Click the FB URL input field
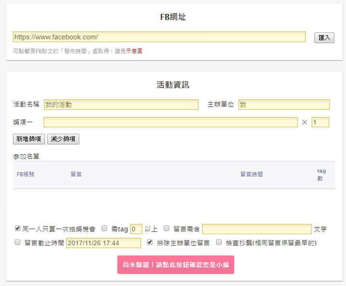Image resolution: width=346 pixels, height=286 pixels. coord(159,37)
